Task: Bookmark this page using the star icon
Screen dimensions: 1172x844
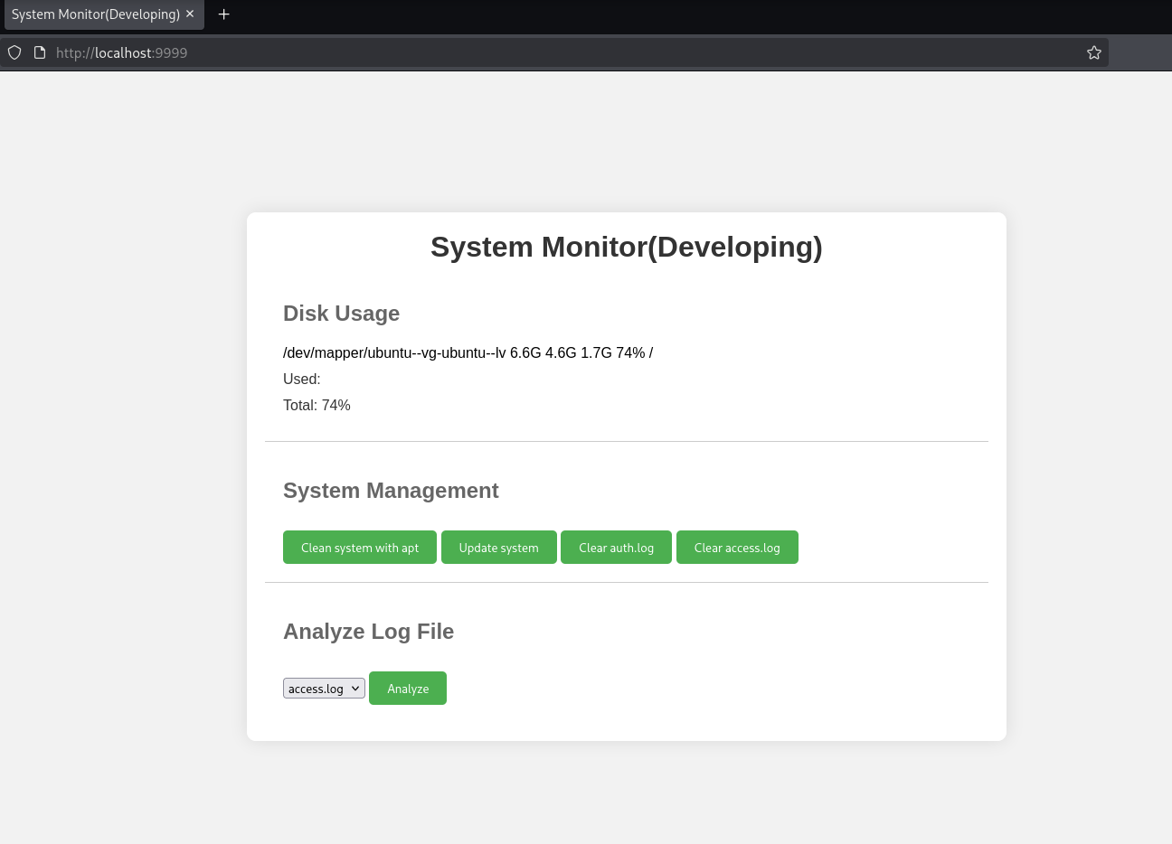Action: pyautogui.click(x=1094, y=52)
